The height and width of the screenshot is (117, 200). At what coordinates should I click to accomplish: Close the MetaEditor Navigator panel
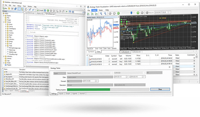point(23,12)
